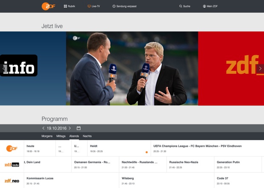Switch to the Nachts tab
The height and width of the screenshot is (188, 264).
point(87,136)
